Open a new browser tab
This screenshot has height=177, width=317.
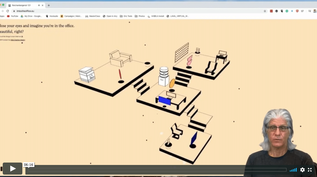pyautogui.click(x=49, y=5)
